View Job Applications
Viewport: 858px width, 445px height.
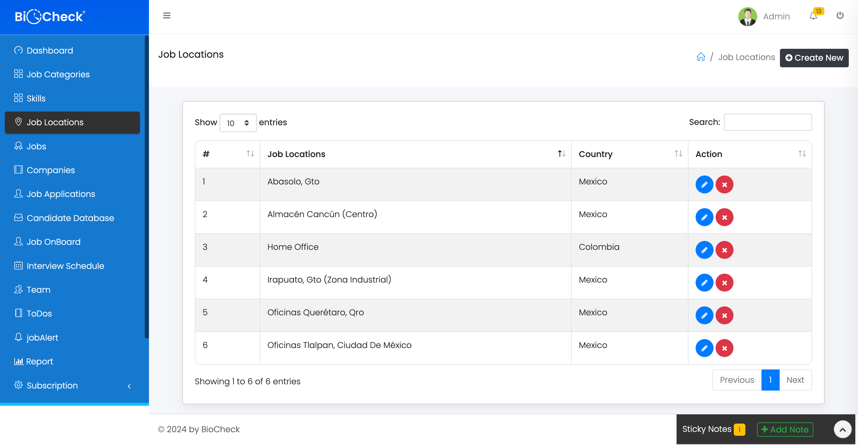(x=72, y=194)
